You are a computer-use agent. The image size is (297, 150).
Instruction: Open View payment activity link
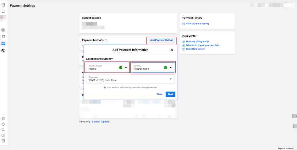point(198,24)
